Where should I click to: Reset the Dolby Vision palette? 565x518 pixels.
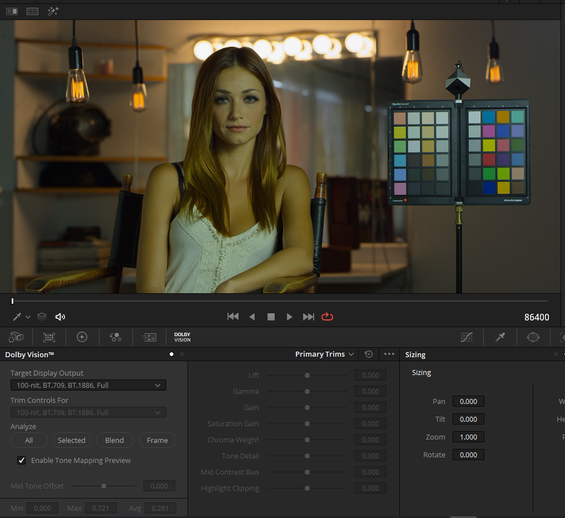pyautogui.click(x=369, y=354)
